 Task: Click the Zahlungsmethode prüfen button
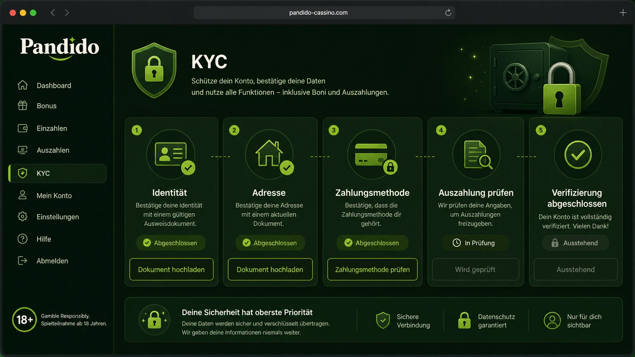372,269
